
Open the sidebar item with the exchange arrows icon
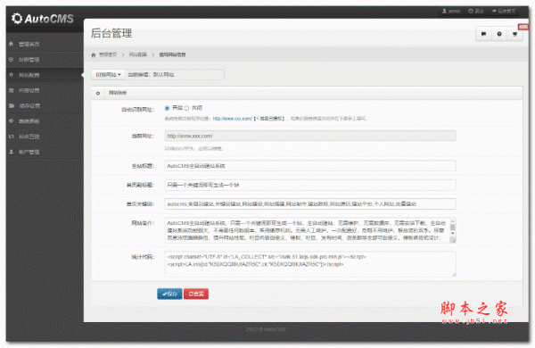45,137
